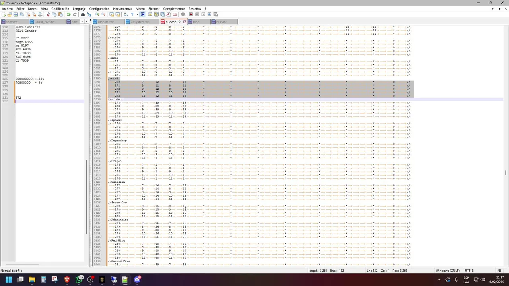Click the left tab-scroll arrow in left pane
The width and height of the screenshot is (509, 286).
82,21
